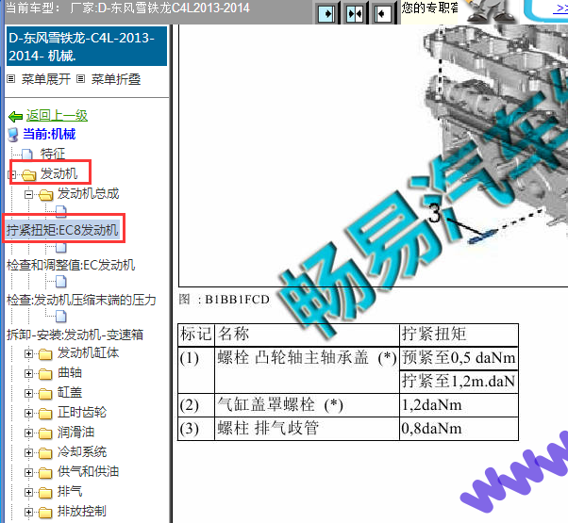
Task: Click the document icon beside 特征
Action: coord(27,155)
